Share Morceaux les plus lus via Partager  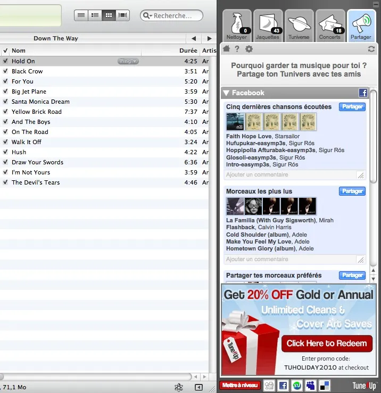pos(352,191)
